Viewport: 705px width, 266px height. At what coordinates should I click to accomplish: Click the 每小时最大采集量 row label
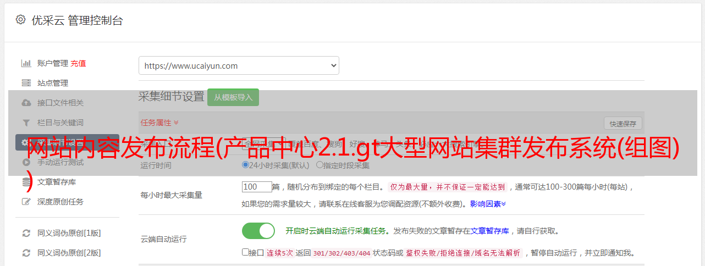point(172,195)
